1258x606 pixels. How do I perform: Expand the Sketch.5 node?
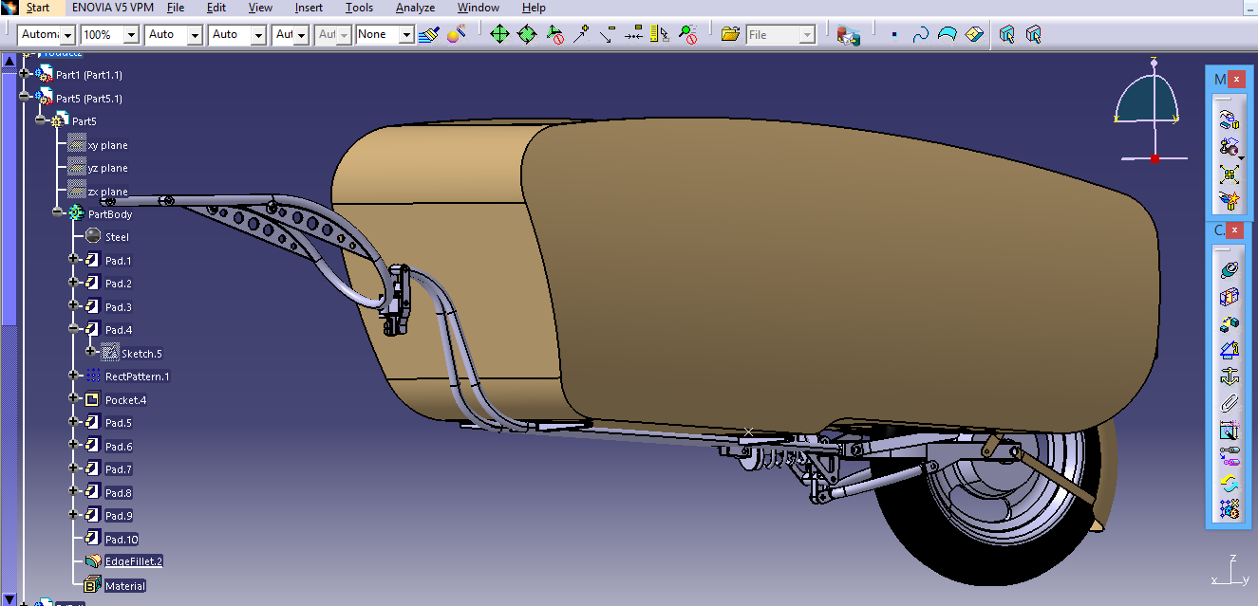click(x=91, y=352)
